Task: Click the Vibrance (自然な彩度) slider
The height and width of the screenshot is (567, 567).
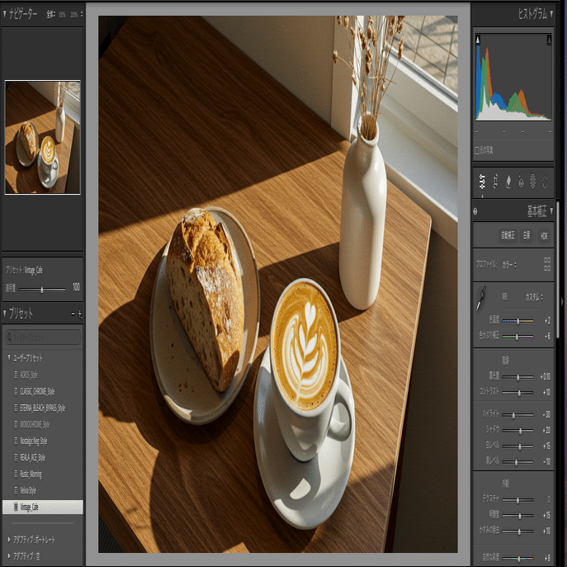Action: (517, 558)
